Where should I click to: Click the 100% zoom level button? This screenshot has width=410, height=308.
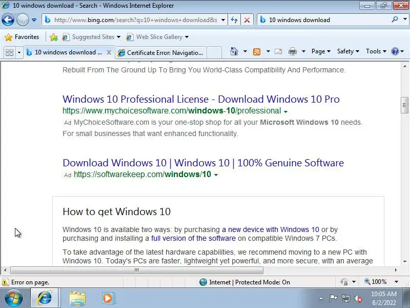point(376,282)
